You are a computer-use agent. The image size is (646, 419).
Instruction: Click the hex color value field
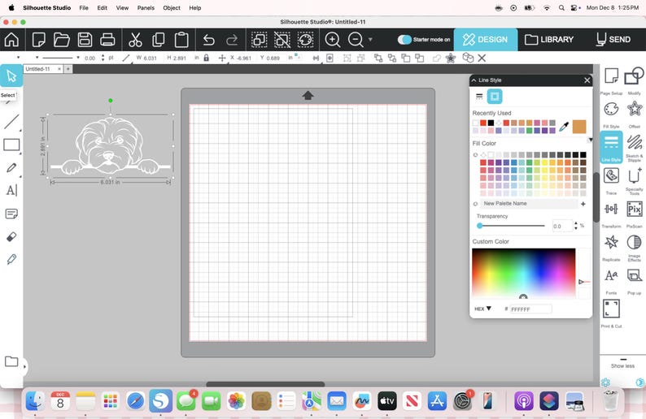pyautogui.click(x=530, y=309)
